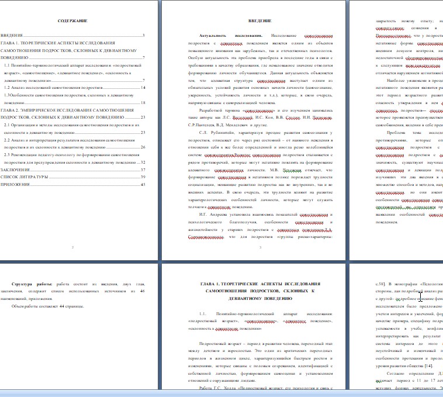
Task: Click the contents entry starting with ГЛАВА 2. ЭМПИРИЧЕСКОЕ ИССЛЕДОВАНИЕ
Action: click(x=72, y=113)
